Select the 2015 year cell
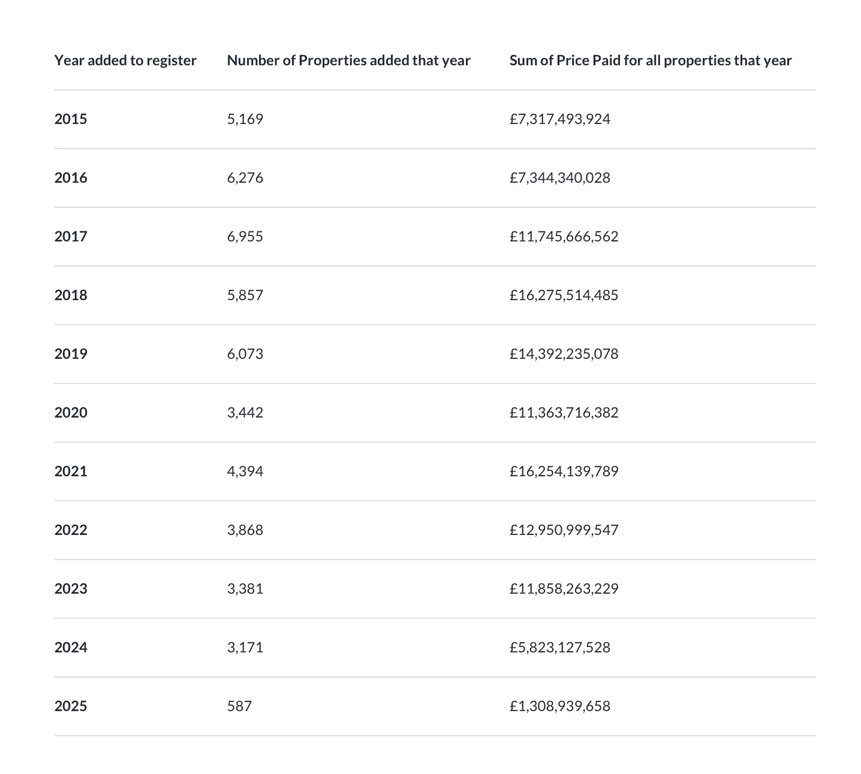The height and width of the screenshot is (774, 861). [x=71, y=119]
